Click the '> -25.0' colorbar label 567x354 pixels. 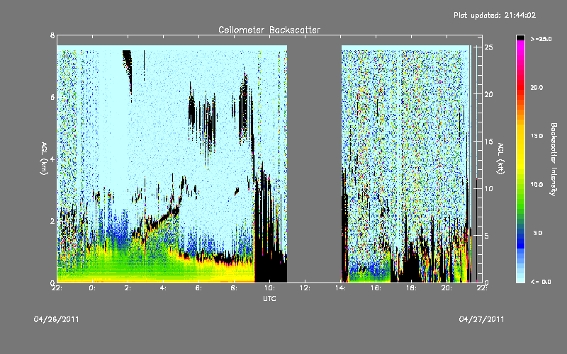(541, 39)
